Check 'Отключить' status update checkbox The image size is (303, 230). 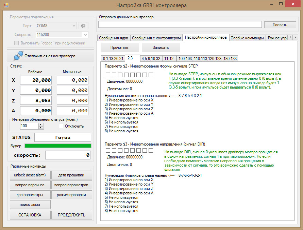[61, 126]
